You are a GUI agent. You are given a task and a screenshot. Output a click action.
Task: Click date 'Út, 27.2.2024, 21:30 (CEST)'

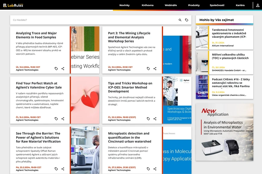coord(122,167)
